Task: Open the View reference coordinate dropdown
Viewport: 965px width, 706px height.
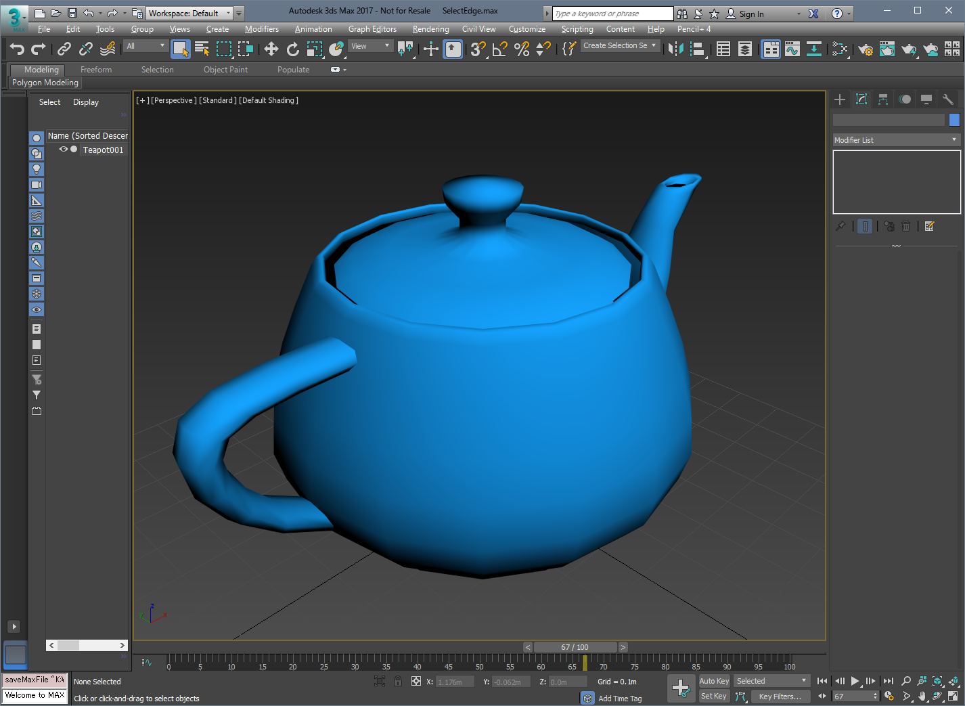Action: point(370,46)
